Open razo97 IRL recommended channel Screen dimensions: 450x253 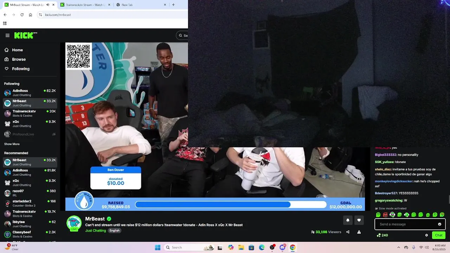click(30, 193)
